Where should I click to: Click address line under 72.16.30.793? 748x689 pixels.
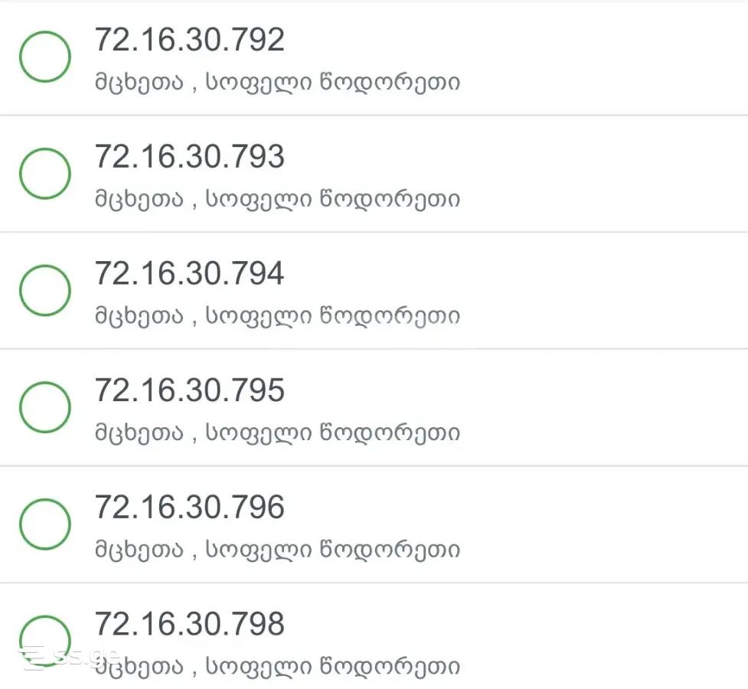click(x=278, y=200)
